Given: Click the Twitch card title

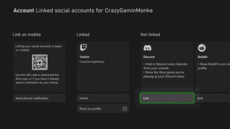Looking at the screenshot, I should coord(84,57).
